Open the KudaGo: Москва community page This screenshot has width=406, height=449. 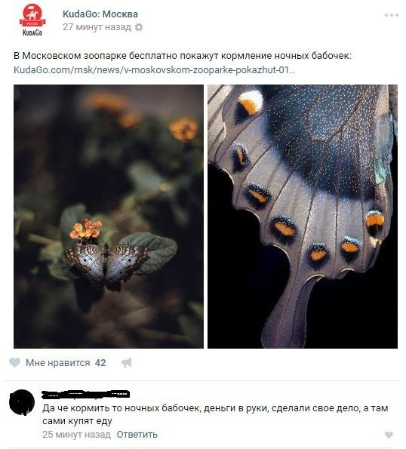tap(100, 14)
